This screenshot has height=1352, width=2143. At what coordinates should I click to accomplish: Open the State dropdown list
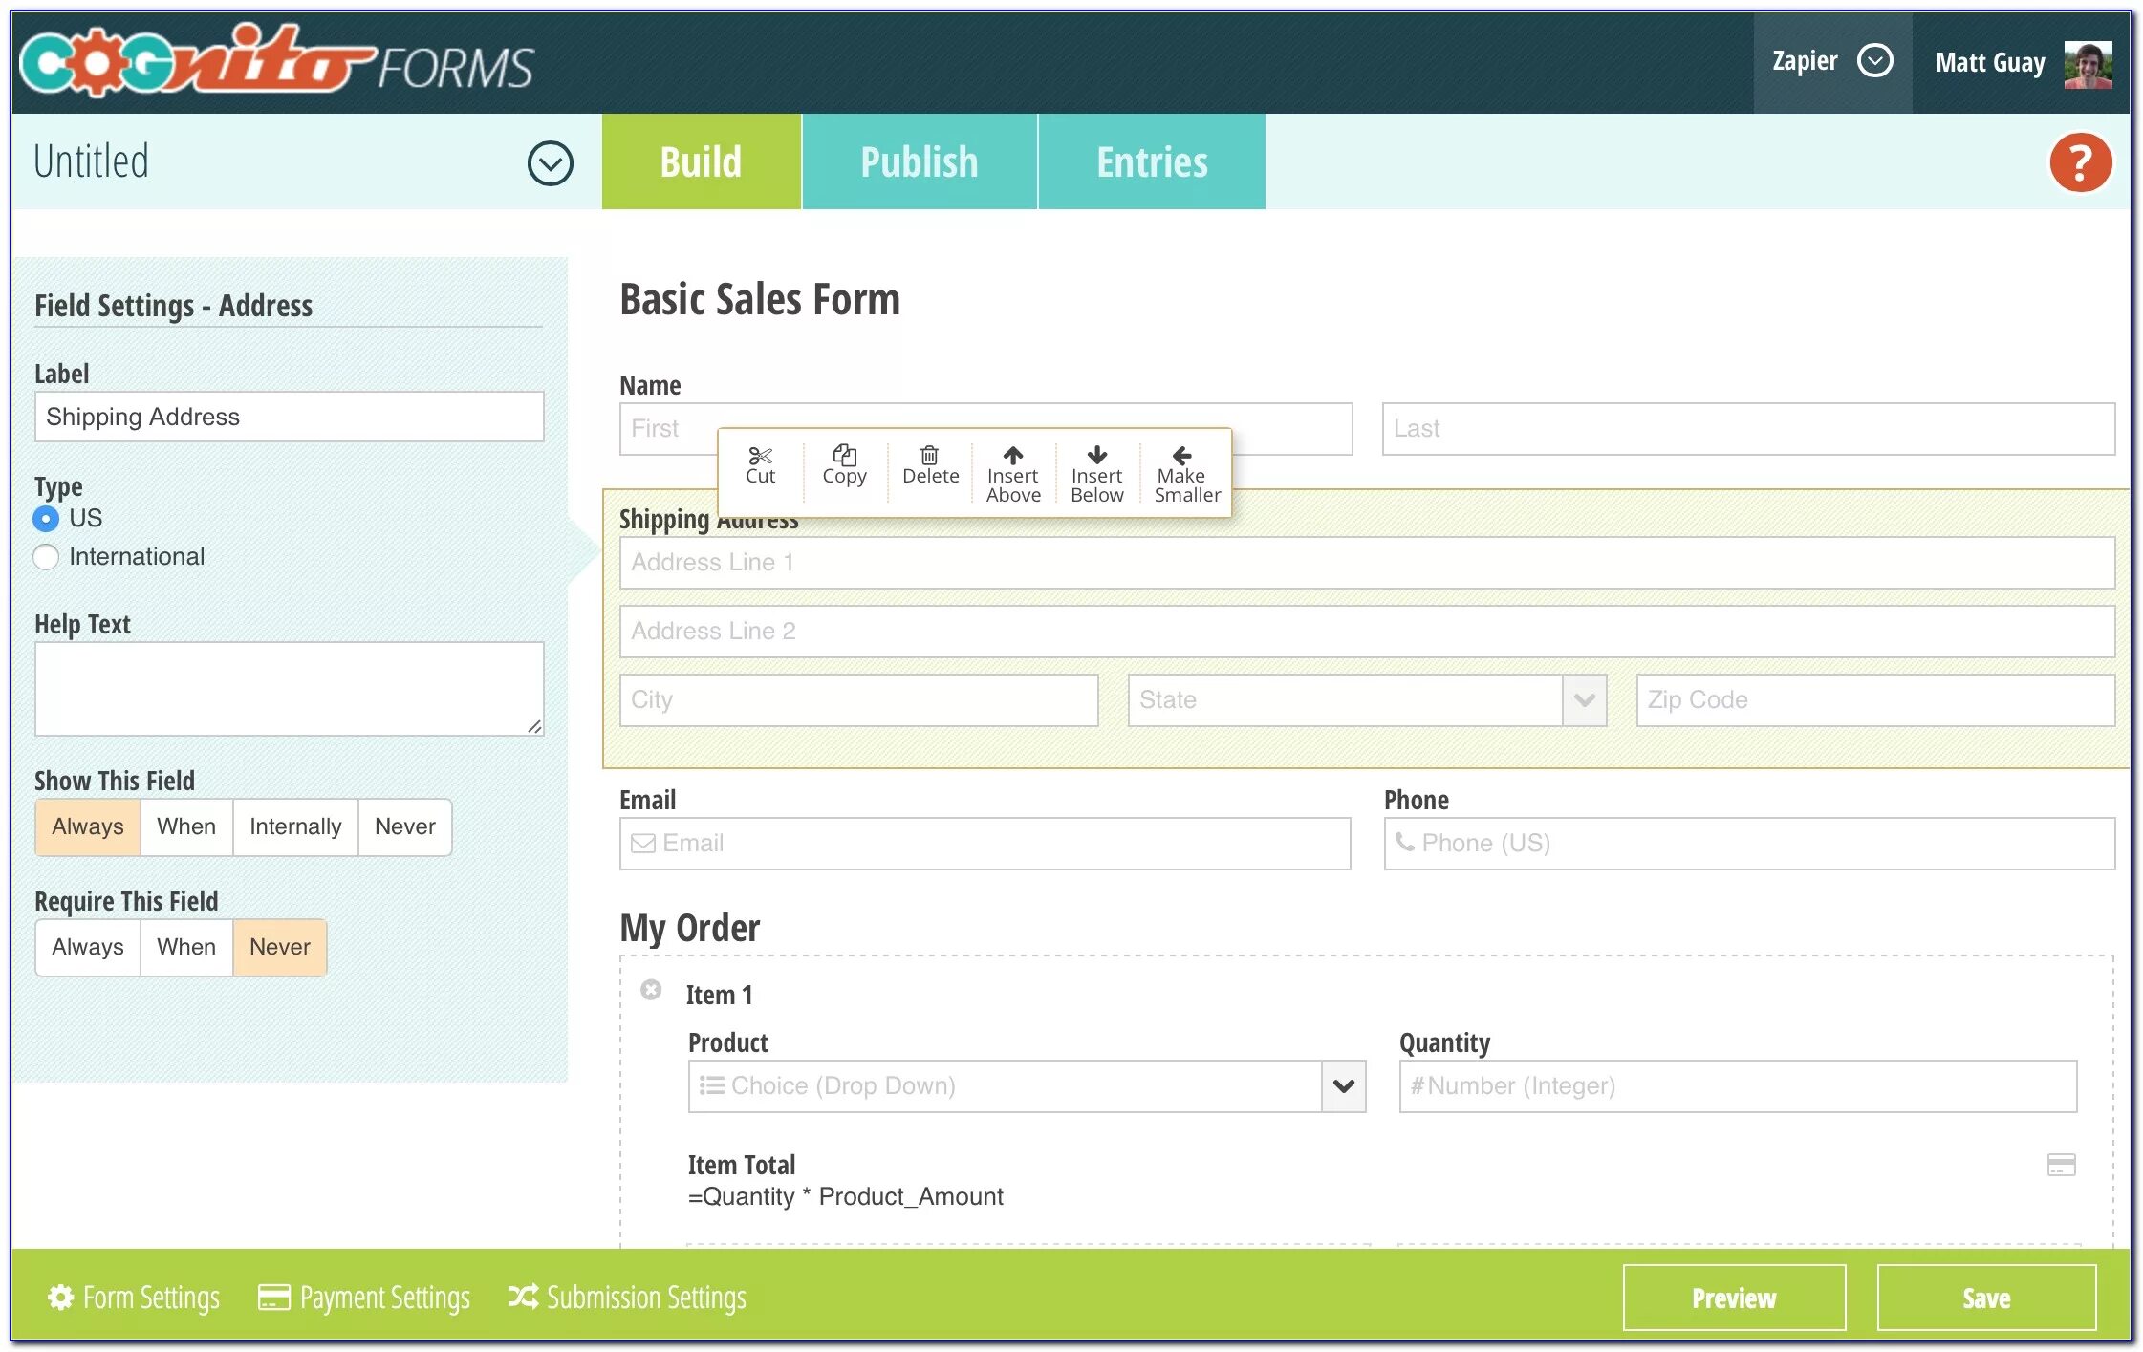(x=1584, y=700)
